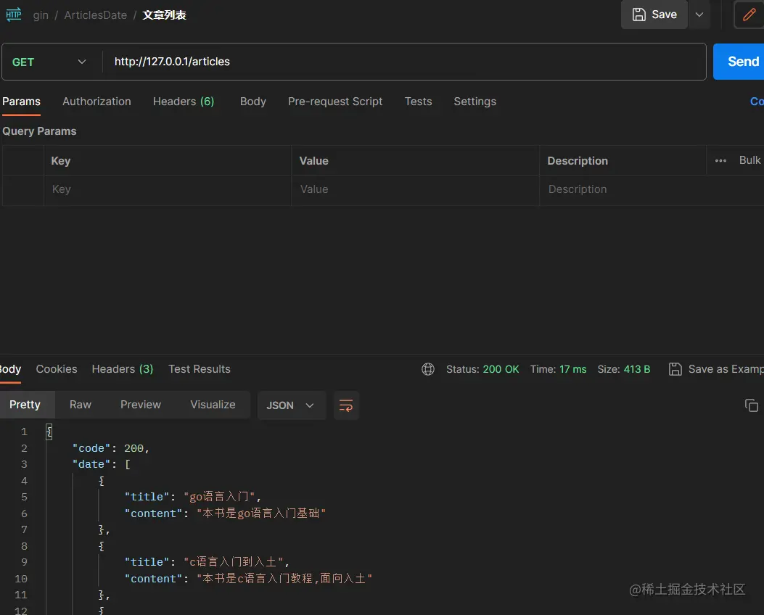Image resolution: width=764 pixels, height=615 pixels.
Task: Open the Test Results tab
Action: point(200,369)
